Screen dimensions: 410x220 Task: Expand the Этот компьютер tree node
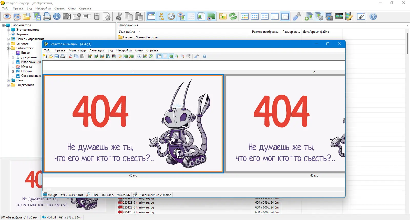(x=8, y=30)
